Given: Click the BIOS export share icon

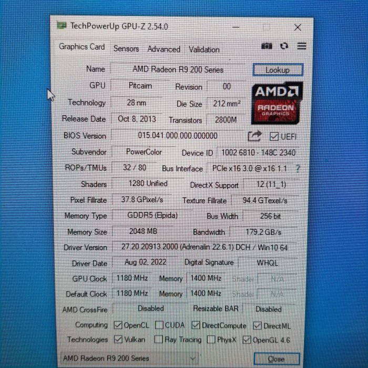Looking at the screenshot, I should point(254,136).
